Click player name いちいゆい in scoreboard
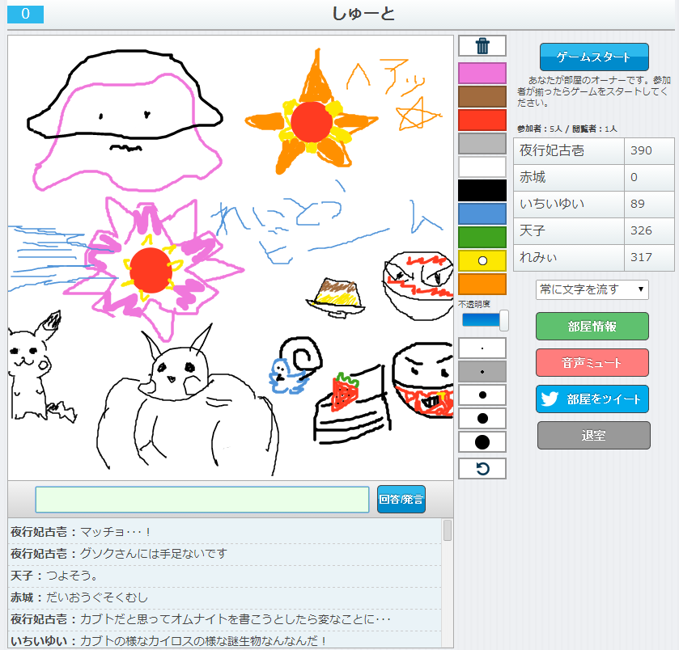679x650 pixels. [x=552, y=204]
